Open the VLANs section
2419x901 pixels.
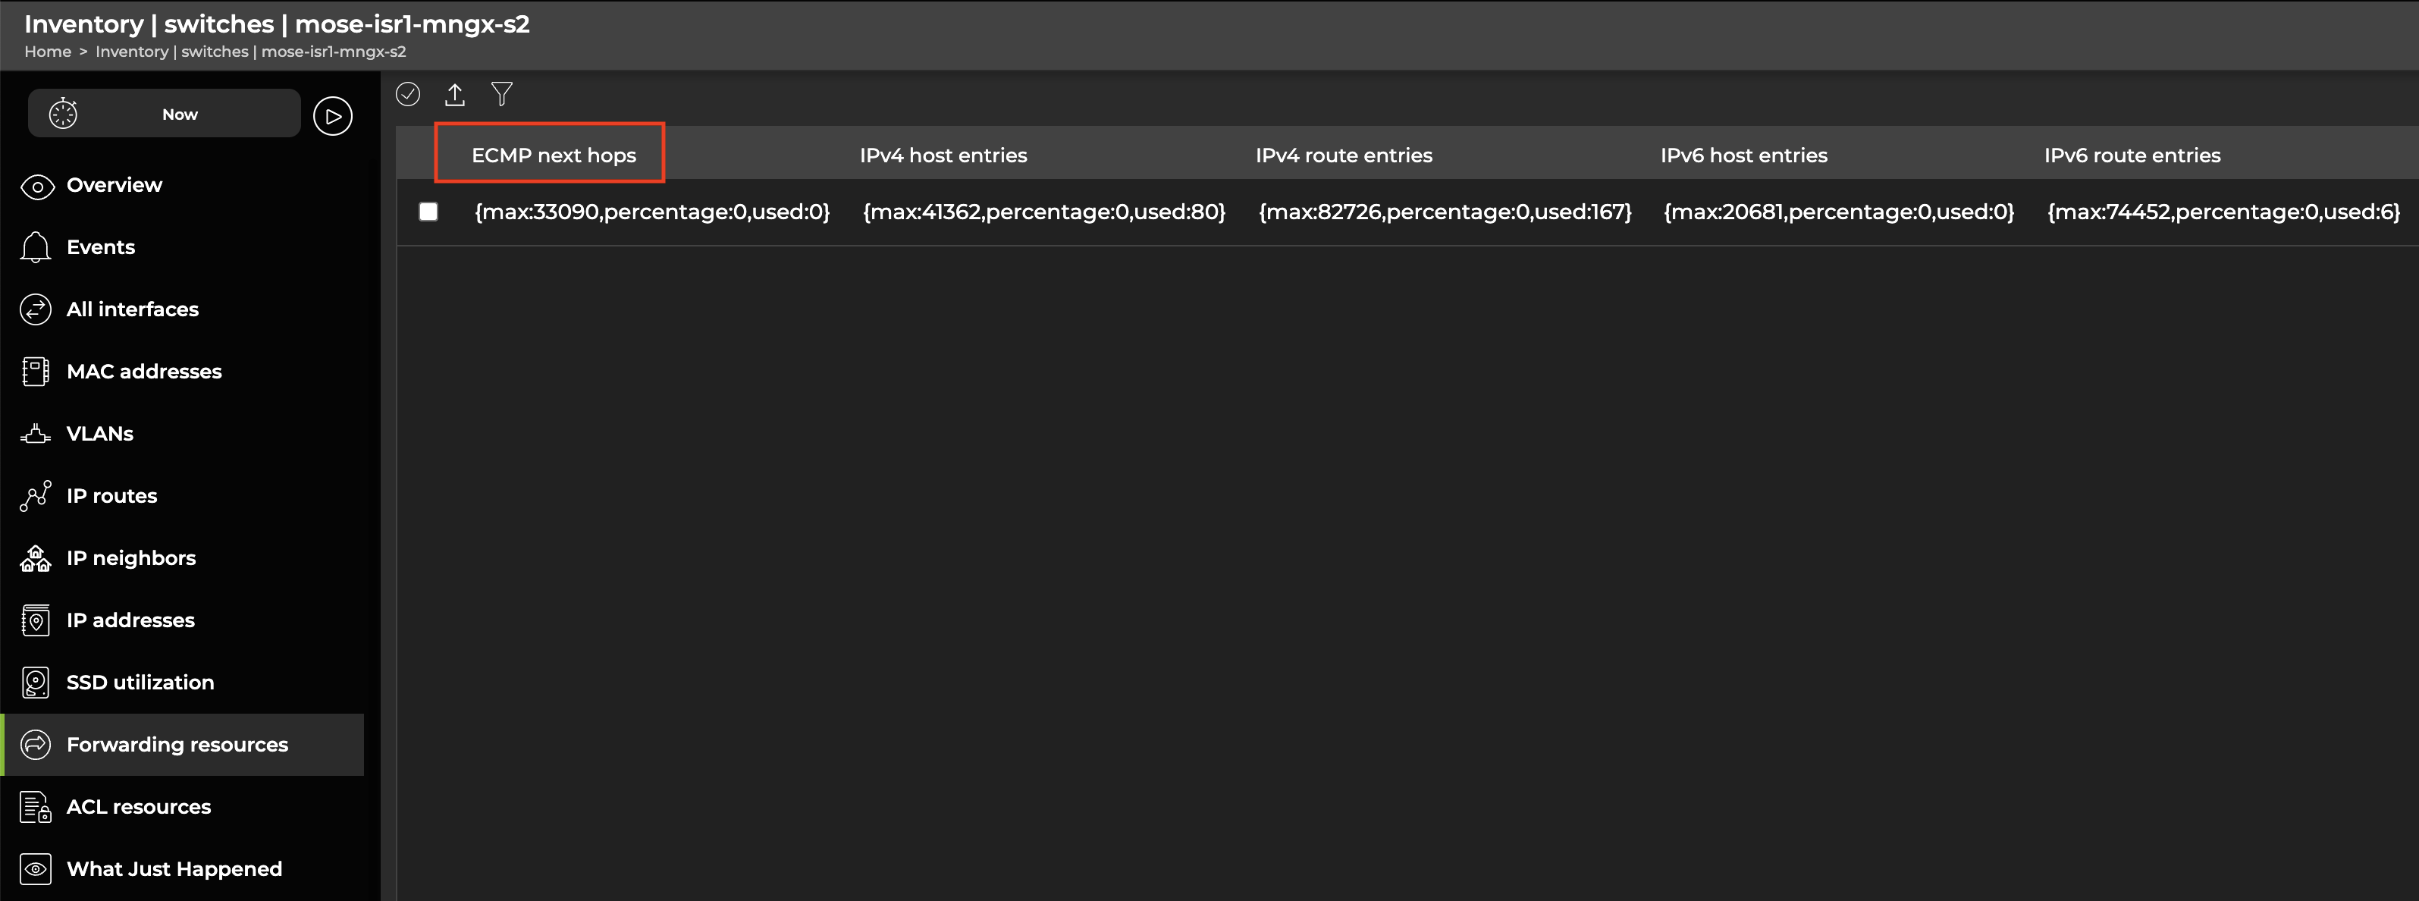coord(99,433)
